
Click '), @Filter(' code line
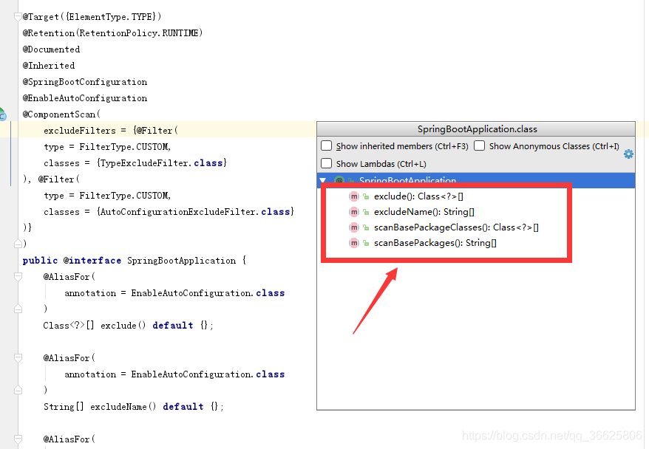[51, 179]
